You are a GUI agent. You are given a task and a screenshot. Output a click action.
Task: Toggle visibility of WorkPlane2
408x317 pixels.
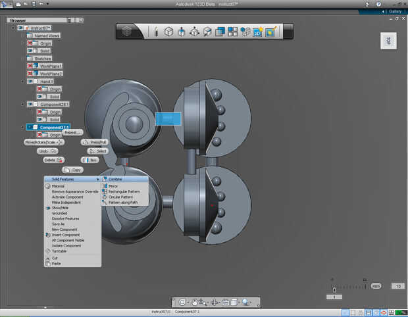pyautogui.click(x=30, y=74)
